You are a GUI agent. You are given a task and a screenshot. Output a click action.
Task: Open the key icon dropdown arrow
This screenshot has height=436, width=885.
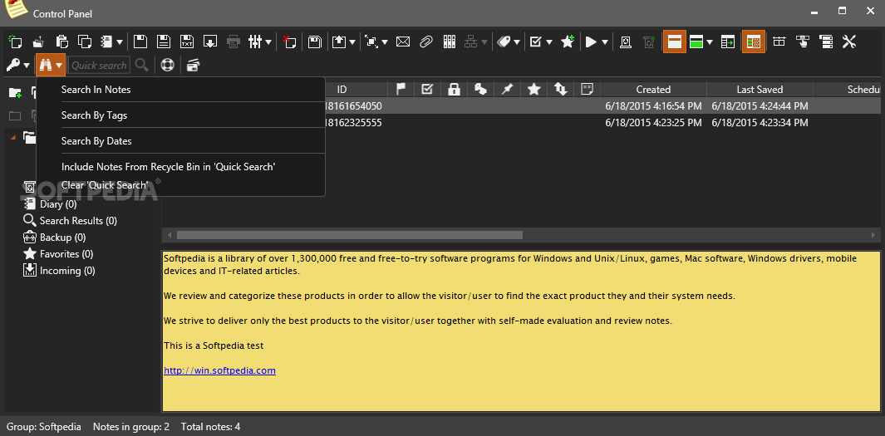(26, 66)
